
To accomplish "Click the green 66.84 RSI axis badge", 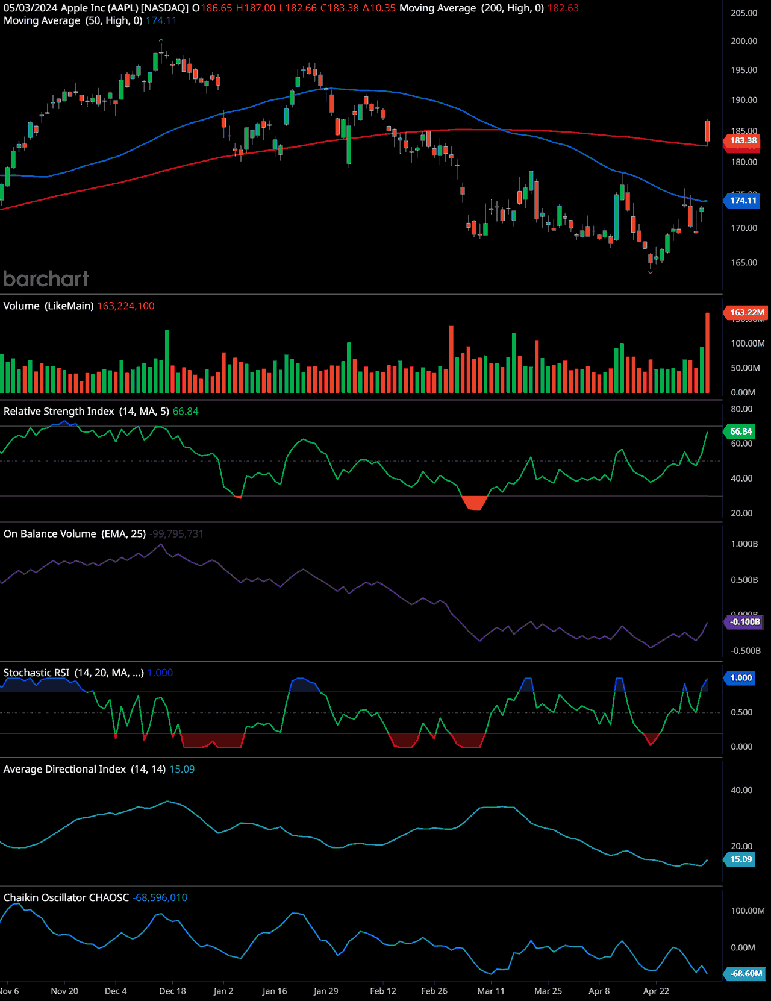I will (740, 431).
